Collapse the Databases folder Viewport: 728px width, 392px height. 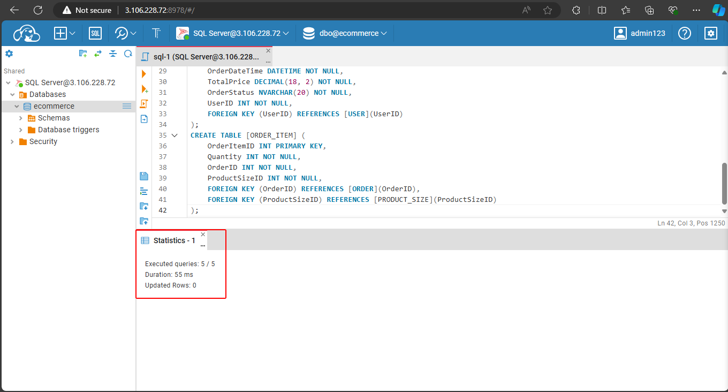[12, 95]
